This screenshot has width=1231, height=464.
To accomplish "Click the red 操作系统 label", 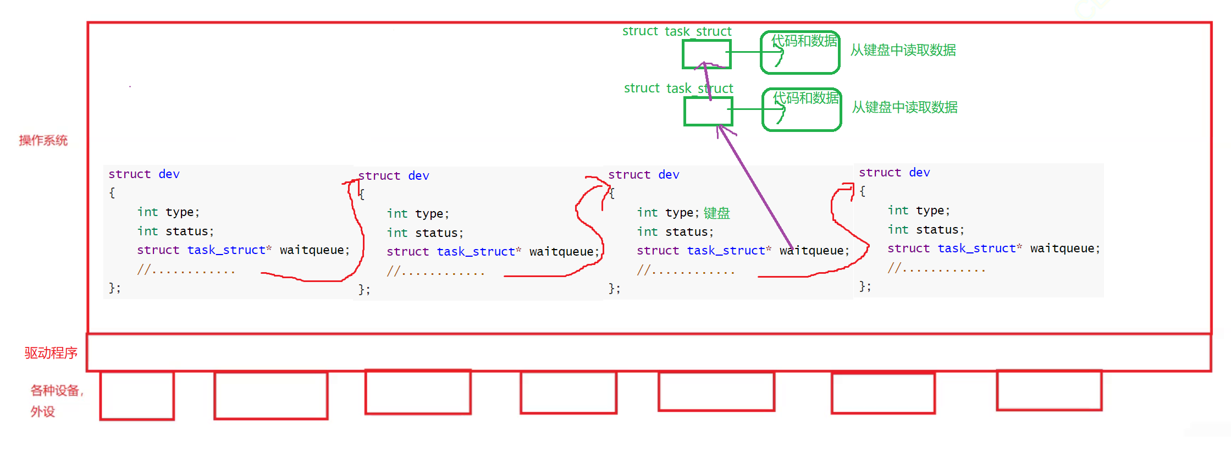I will (x=43, y=140).
